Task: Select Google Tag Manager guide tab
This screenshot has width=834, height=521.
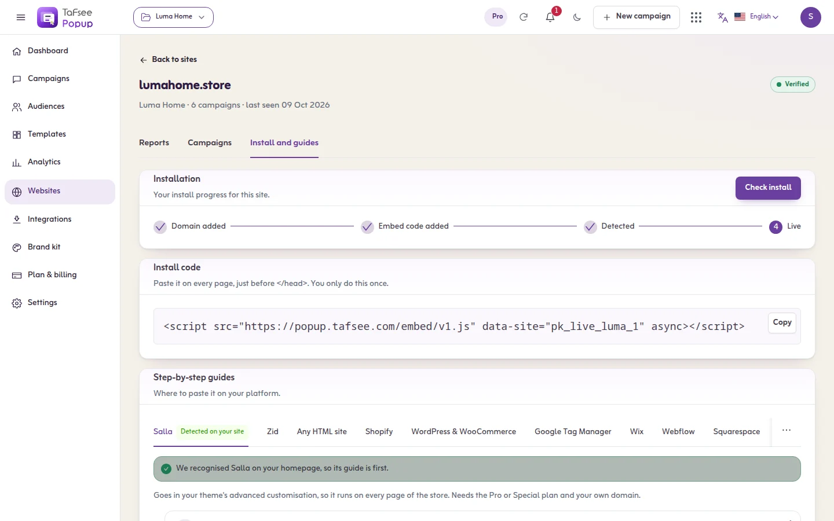Action: 573,432
